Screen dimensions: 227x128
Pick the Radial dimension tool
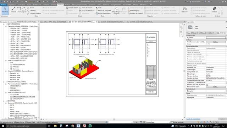click(x=31, y=8)
